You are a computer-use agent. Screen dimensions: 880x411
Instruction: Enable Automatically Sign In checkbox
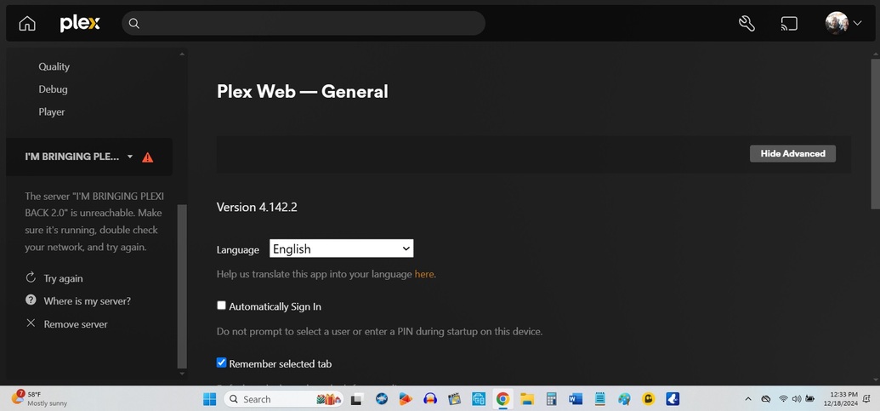coord(221,306)
